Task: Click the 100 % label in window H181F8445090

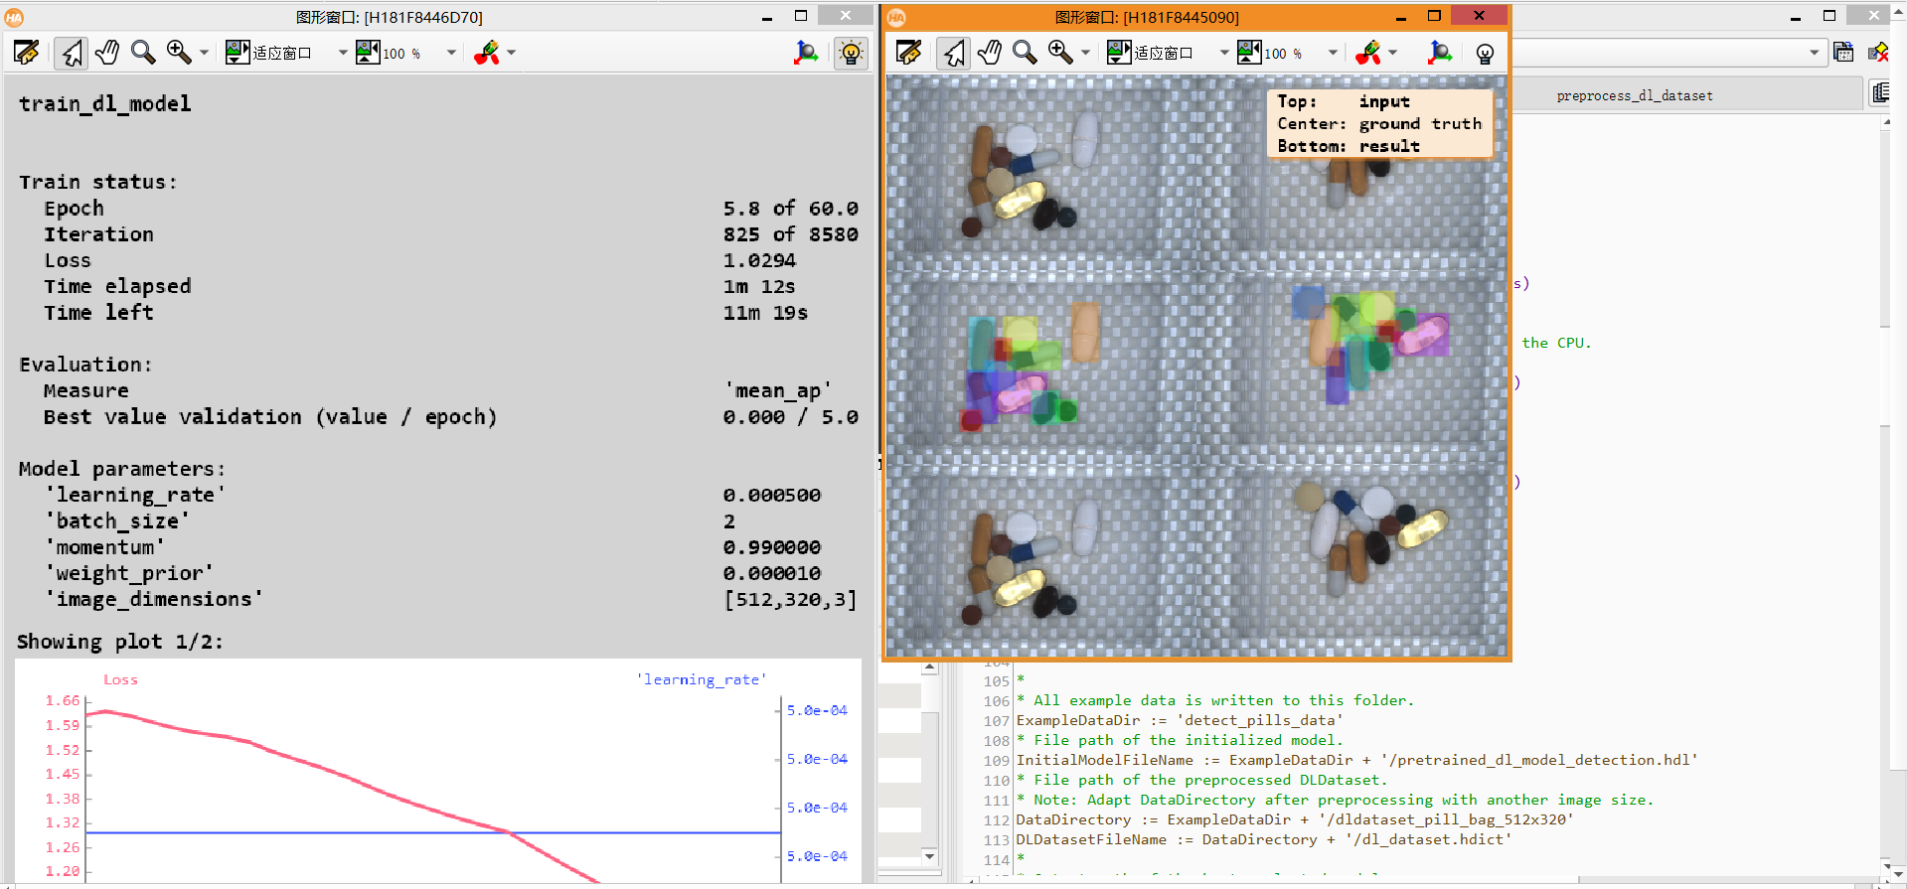Action: pos(1283,54)
